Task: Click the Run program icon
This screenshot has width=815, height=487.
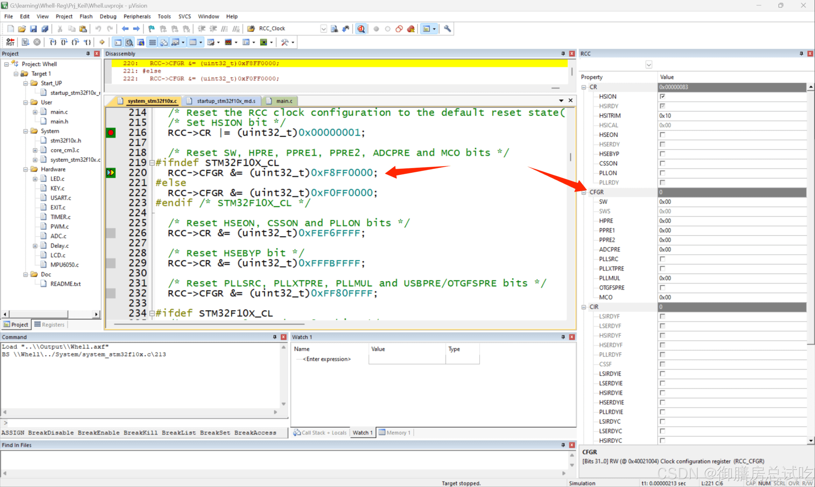Action: 25,42
